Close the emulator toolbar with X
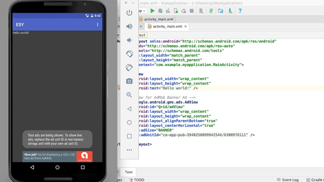 [x=126, y=3]
